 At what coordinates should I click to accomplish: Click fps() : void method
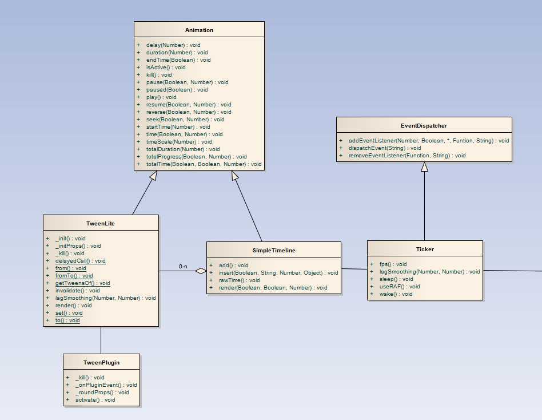click(x=393, y=264)
